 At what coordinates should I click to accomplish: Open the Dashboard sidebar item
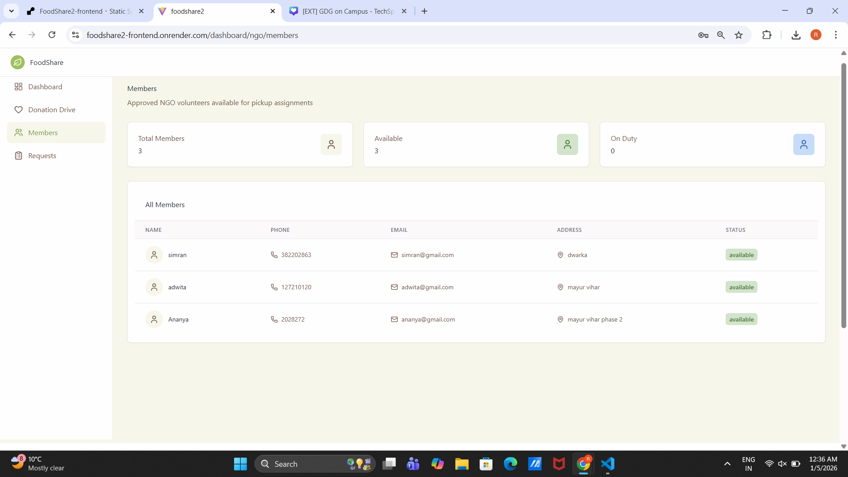pos(45,87)
